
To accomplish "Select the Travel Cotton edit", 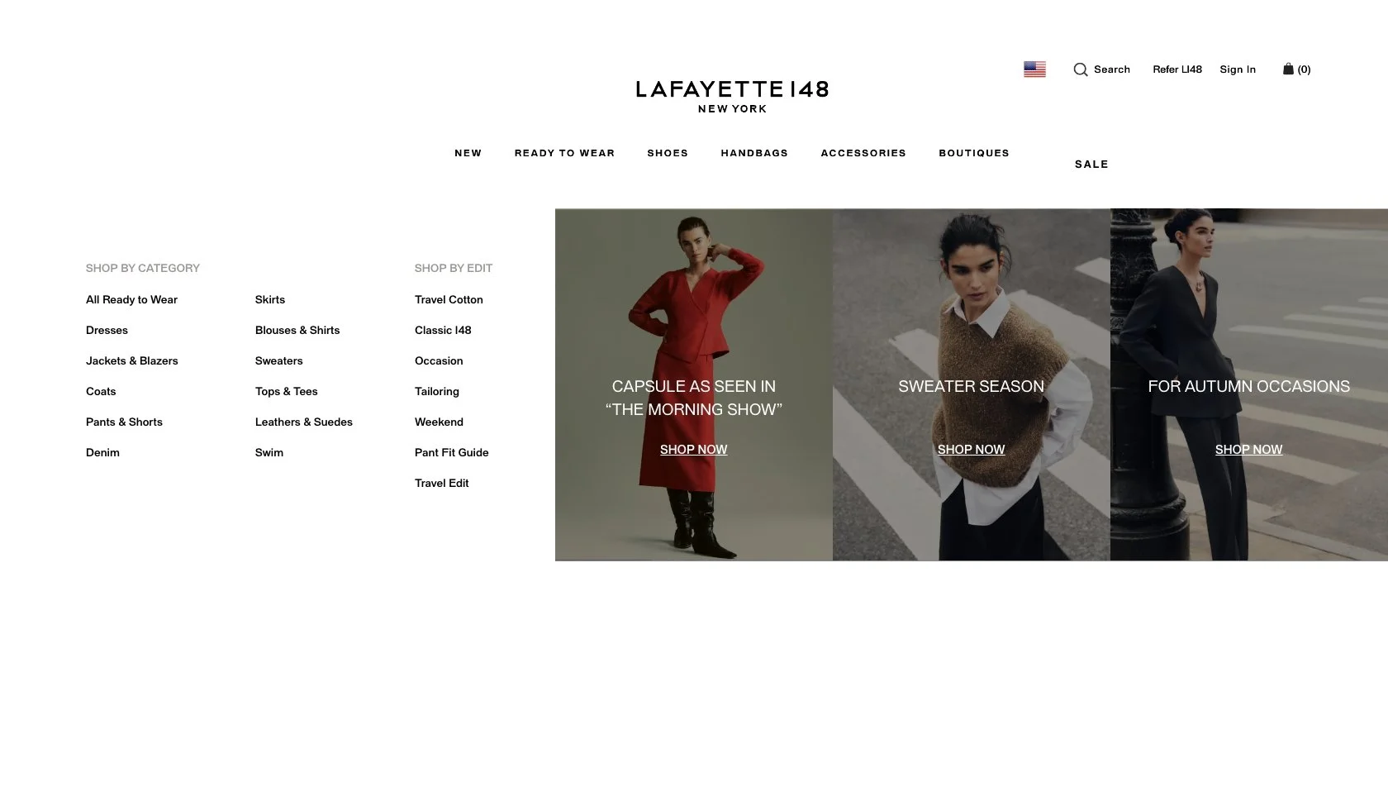I will pyautogui.click(x=449, y=299).
